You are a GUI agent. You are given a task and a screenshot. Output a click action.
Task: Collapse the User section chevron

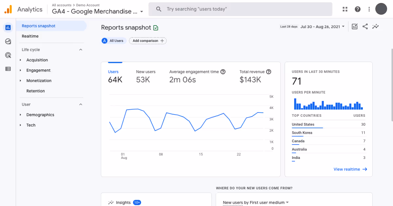pos(81,104)
